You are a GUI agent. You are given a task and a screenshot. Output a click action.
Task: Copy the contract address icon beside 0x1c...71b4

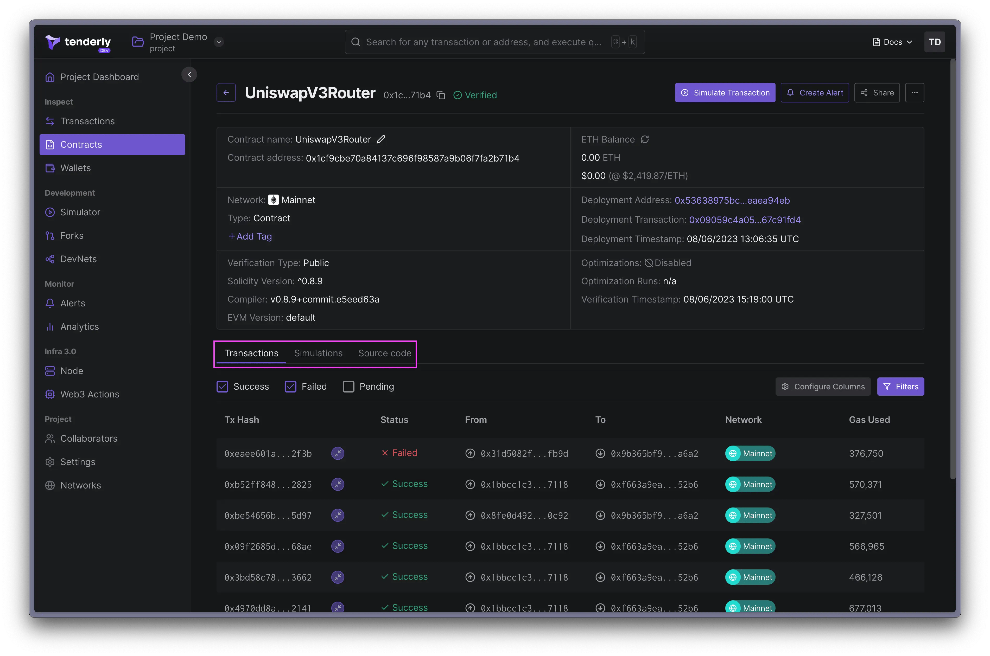pyautogui.click(x=440, y=95)
